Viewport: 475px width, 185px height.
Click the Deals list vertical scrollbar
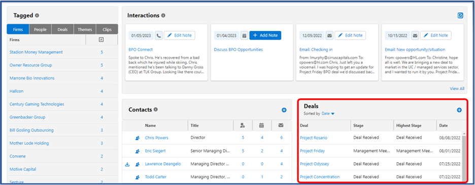[464, 157]
